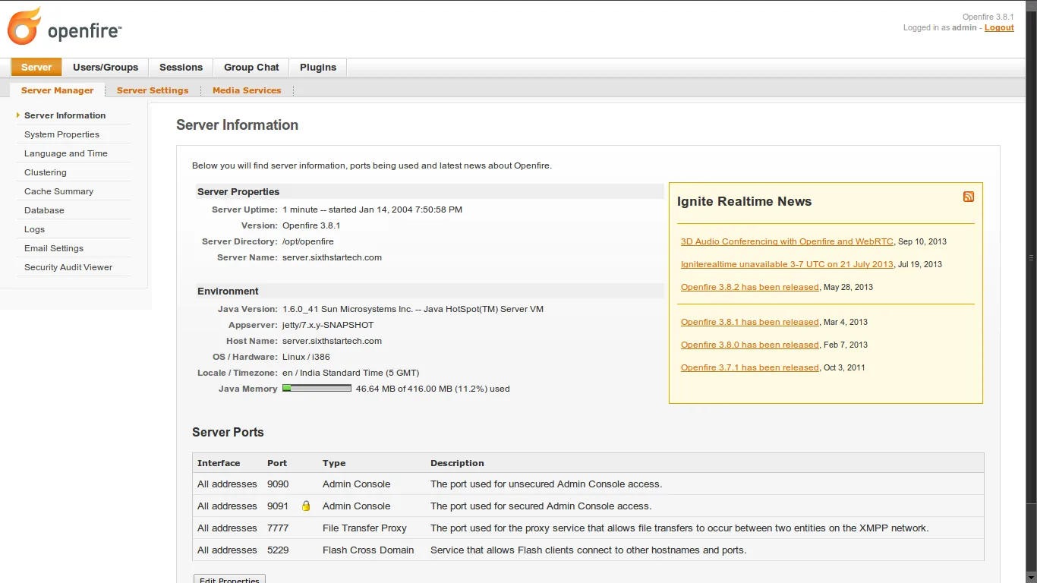
Task: Click the Host Name value in Environment
Action: point(332,341)
